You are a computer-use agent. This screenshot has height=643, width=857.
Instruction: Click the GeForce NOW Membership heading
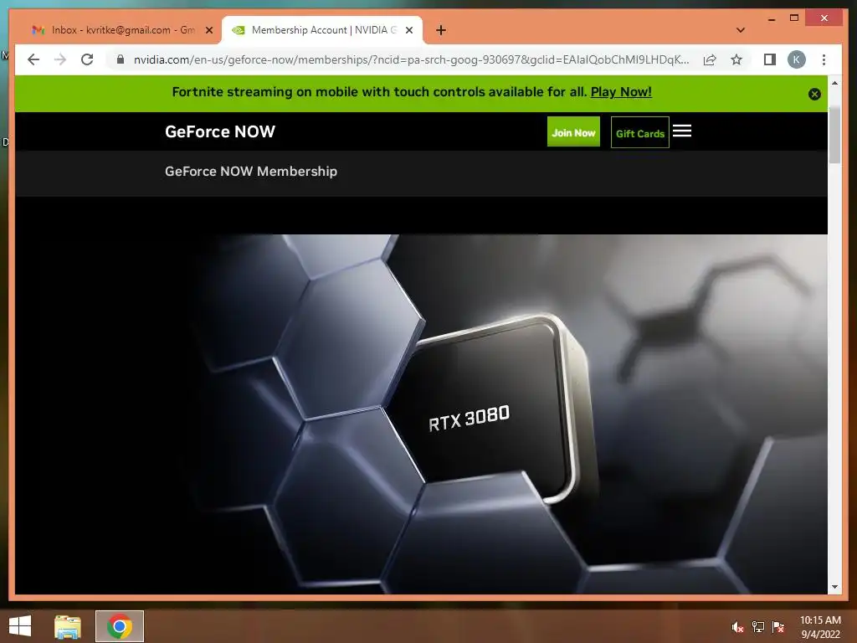tap(251, 171)
